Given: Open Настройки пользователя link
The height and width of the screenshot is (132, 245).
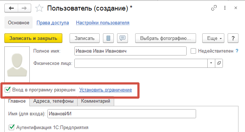Looking at the screenshot, I should [103, 23].
